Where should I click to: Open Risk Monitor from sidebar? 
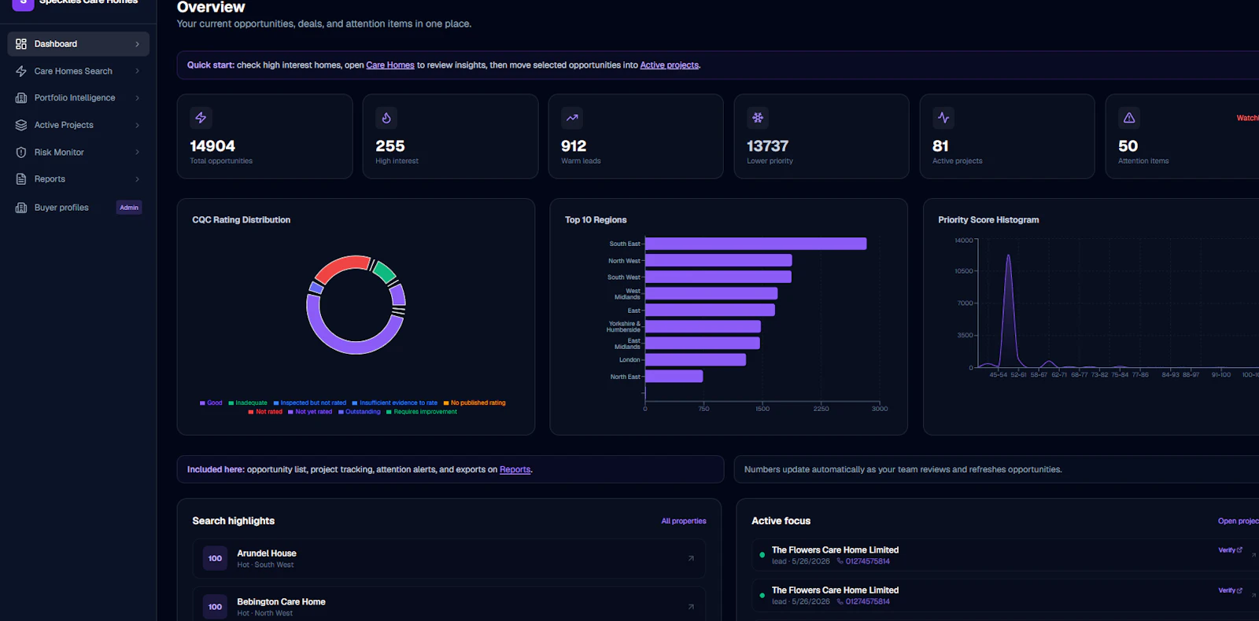78,152
